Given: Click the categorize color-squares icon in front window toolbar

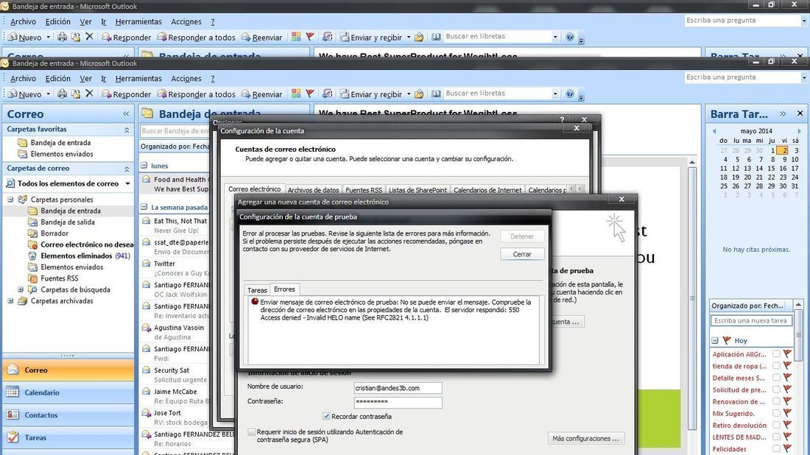Looking at the screenshot, I should (x=296, y=94).
